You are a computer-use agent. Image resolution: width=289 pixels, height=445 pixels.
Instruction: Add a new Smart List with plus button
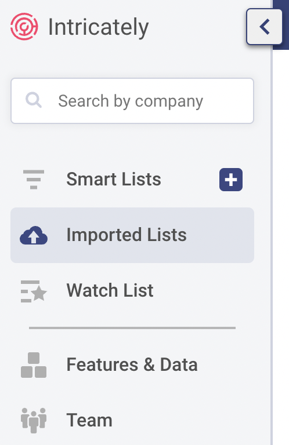231,180
